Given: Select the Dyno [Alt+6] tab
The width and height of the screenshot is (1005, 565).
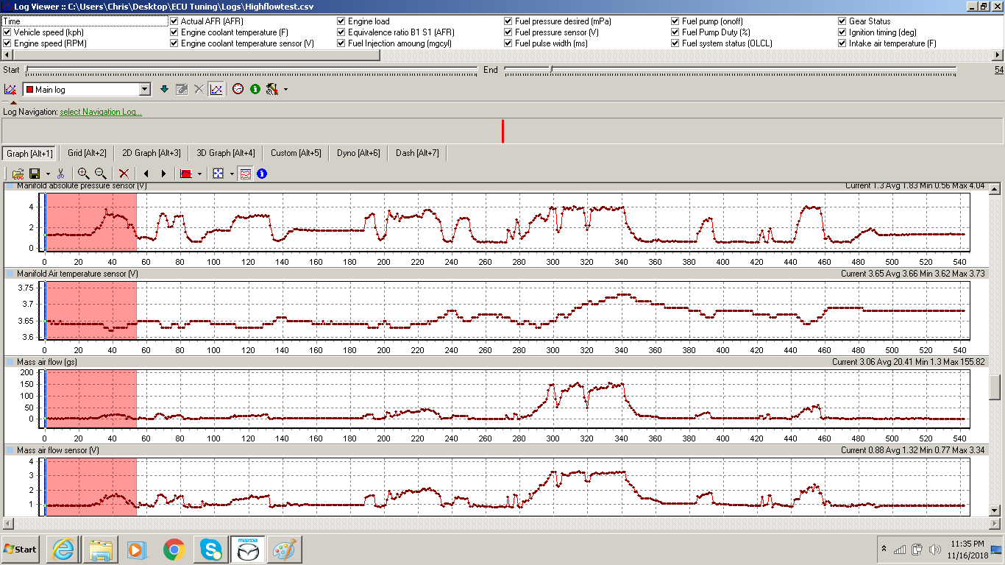Looking at the screenshot, I should [x=358, y=153].
